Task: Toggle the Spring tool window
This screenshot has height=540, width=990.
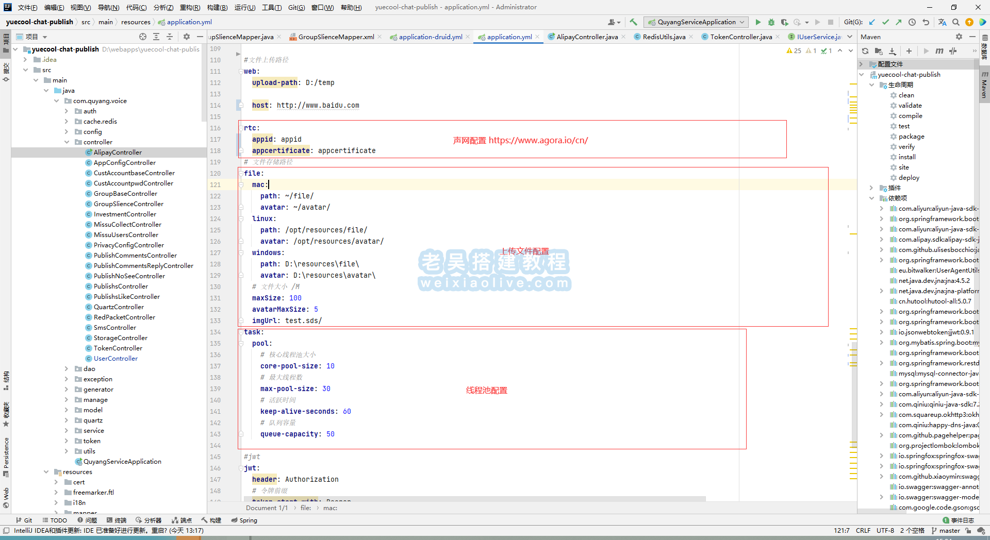Action: [x=244, y=520]
